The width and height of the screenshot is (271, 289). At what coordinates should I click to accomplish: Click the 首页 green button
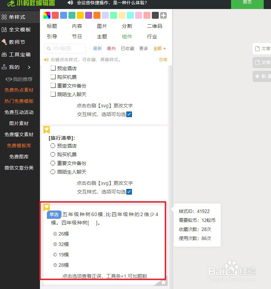pos(247,4)
